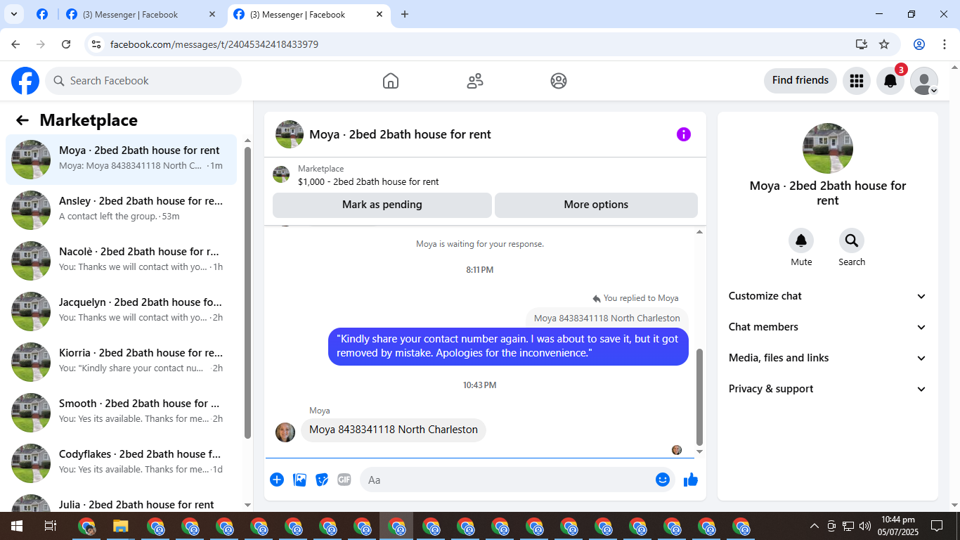The height and width of the screenshot is (540, 960).
Task: Show hidden system tray icons
Action: click(x=815, y=526)
